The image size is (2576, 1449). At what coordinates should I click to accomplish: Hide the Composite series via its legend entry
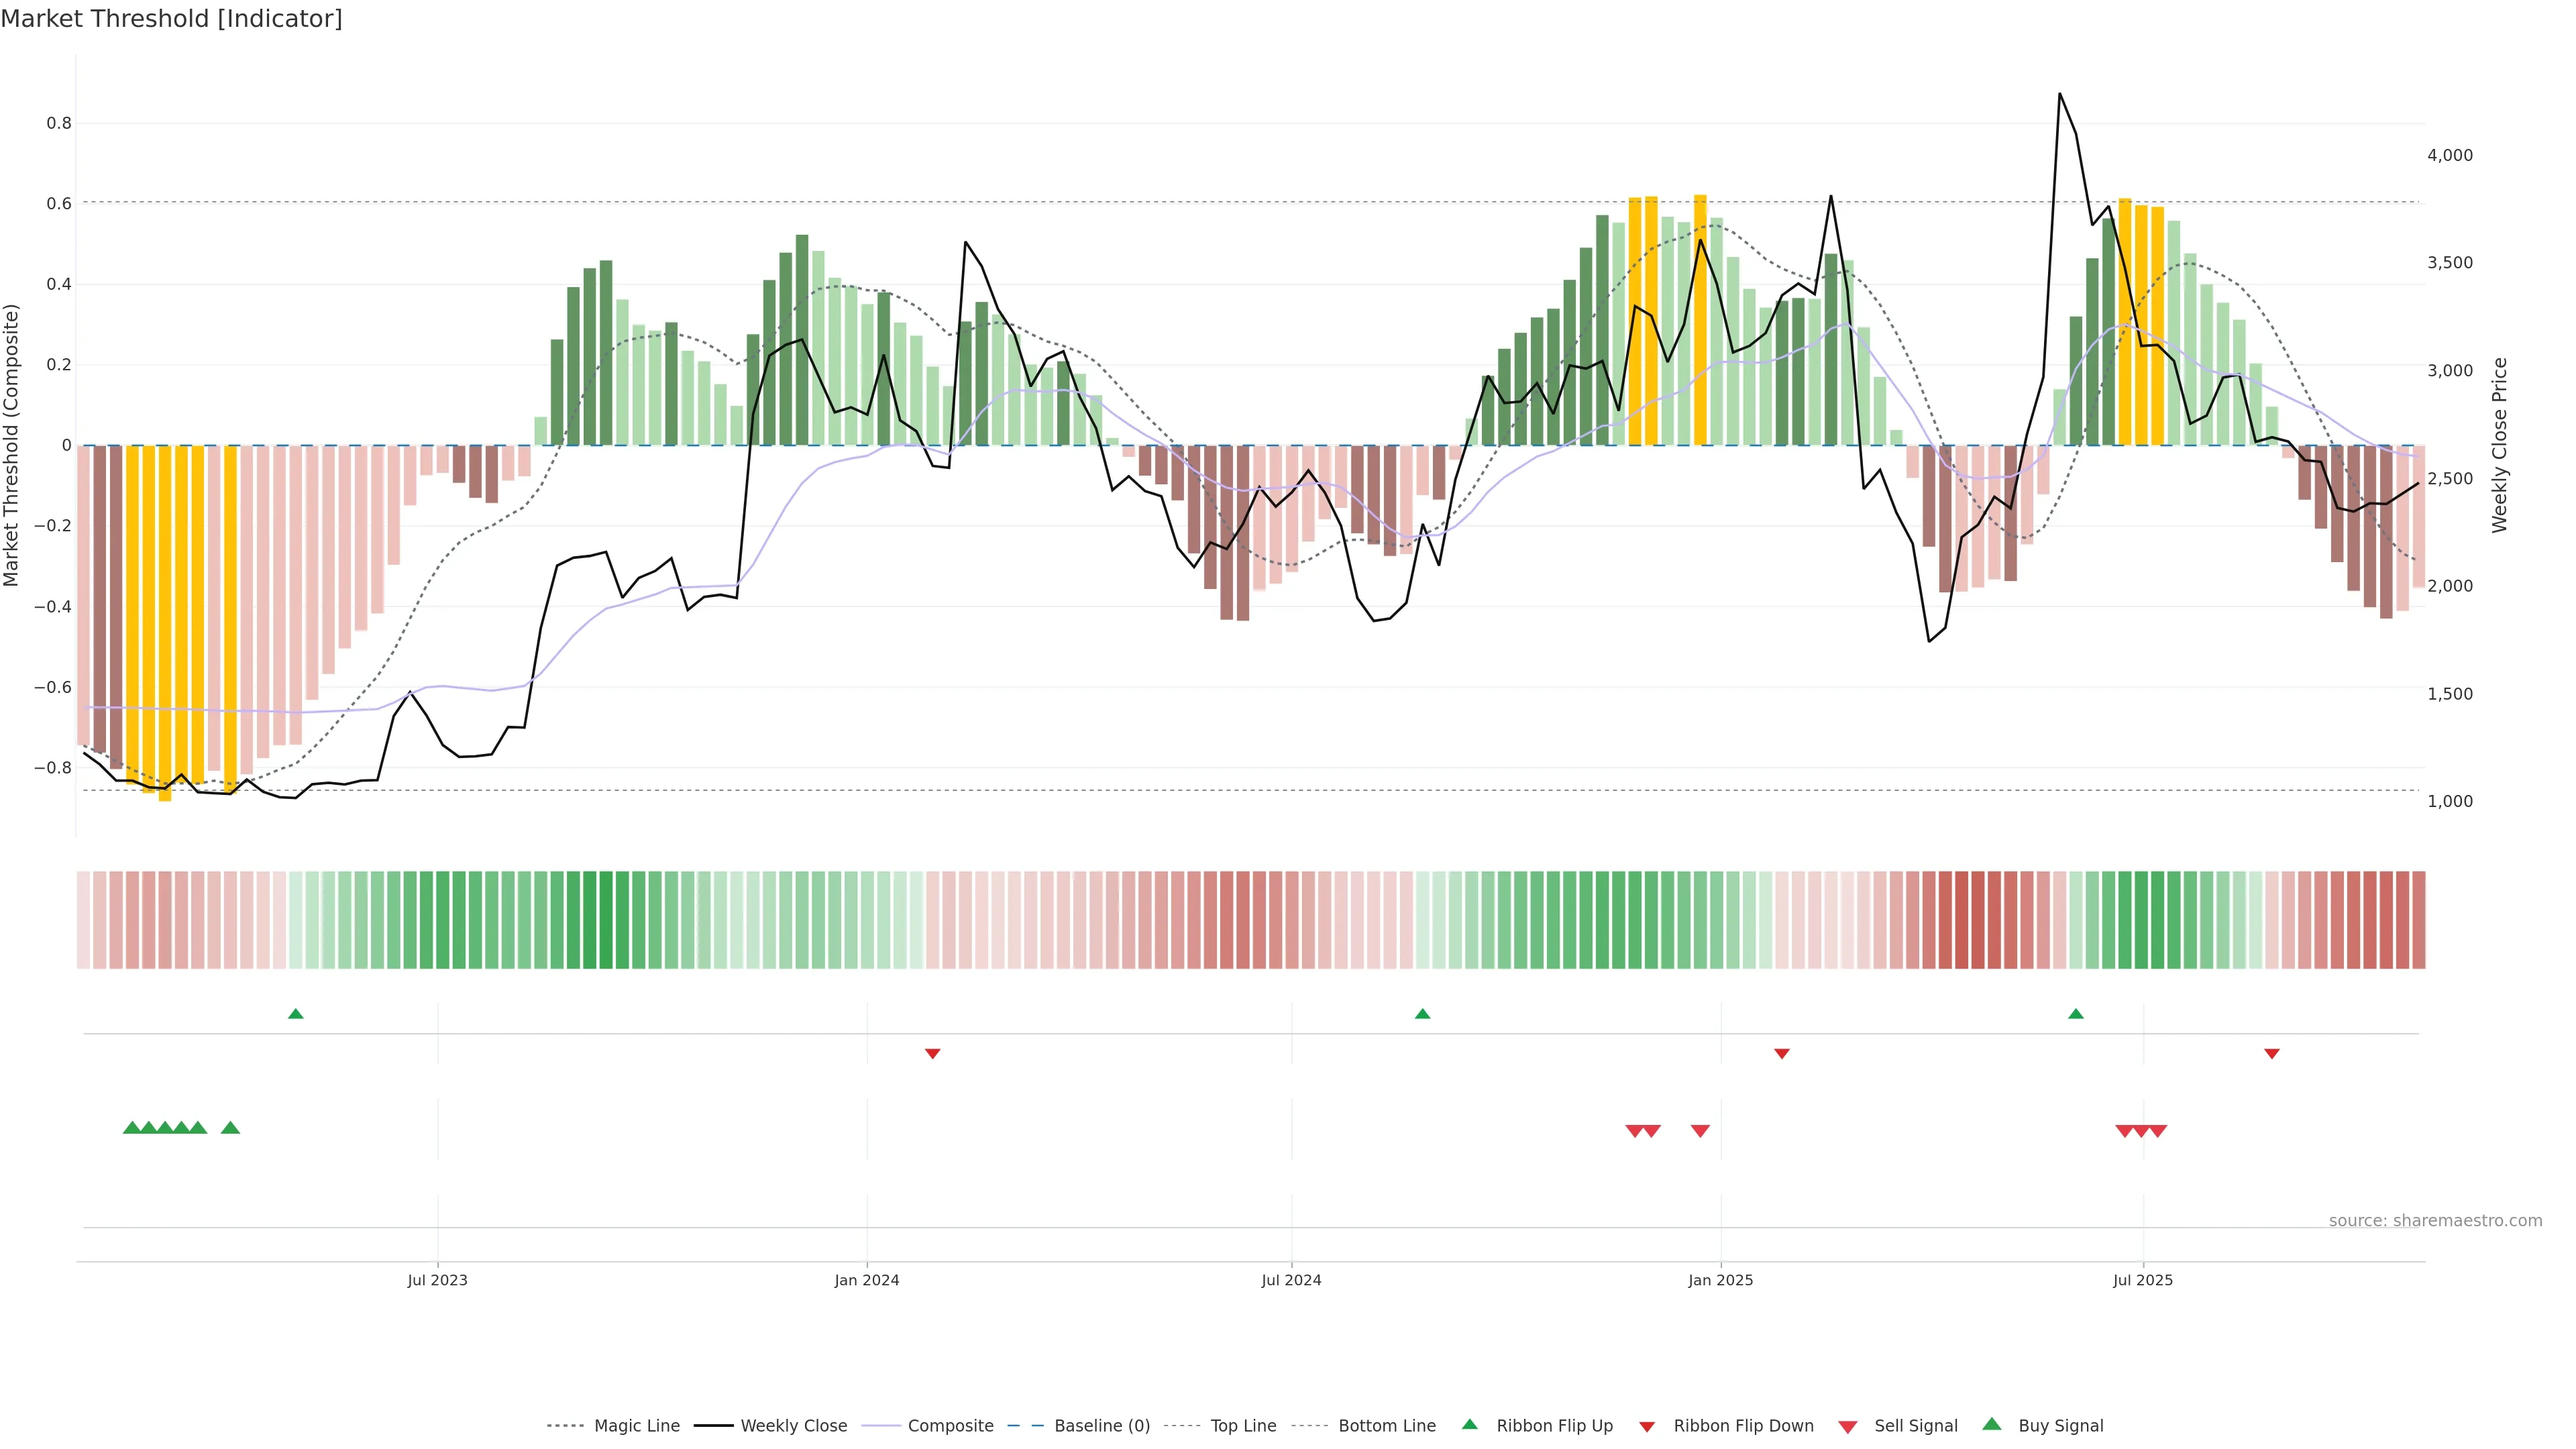pos(950,1426)
